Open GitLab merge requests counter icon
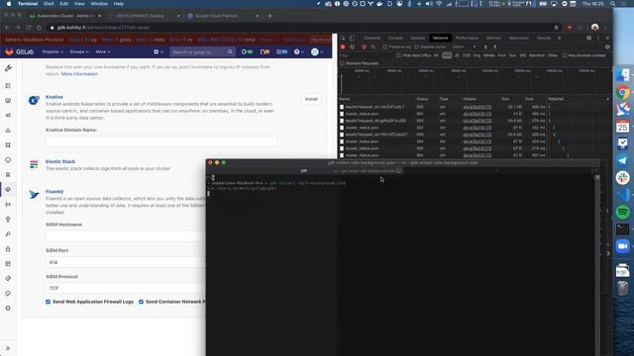 [x=264, y=52]
